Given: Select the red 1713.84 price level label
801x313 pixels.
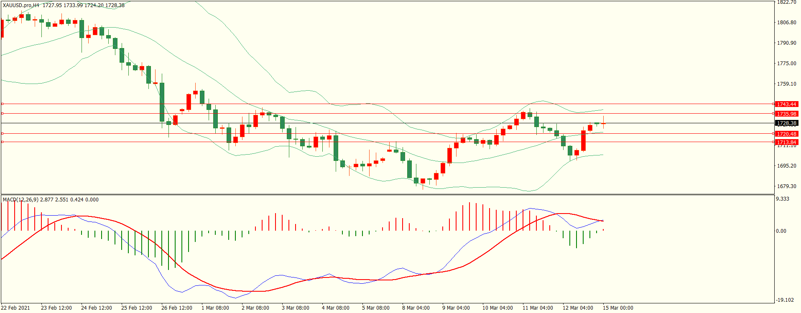Looking at the screenshot, I should click(786, 142).
